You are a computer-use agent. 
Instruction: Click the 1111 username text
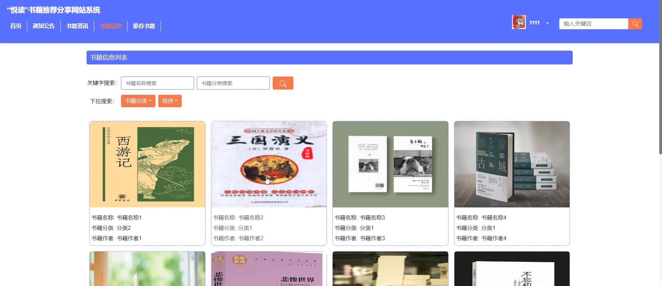[x=534, y=23]
